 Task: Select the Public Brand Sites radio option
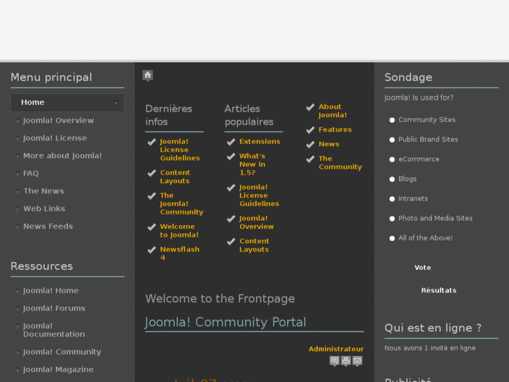coord(392,139)
